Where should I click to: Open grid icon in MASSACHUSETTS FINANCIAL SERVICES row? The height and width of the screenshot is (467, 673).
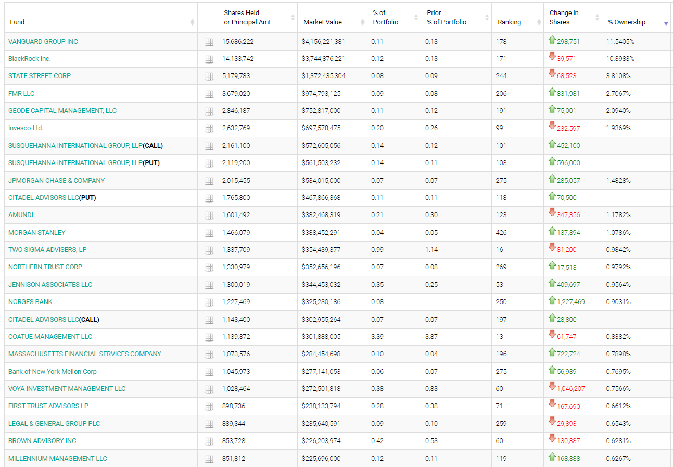209,355
